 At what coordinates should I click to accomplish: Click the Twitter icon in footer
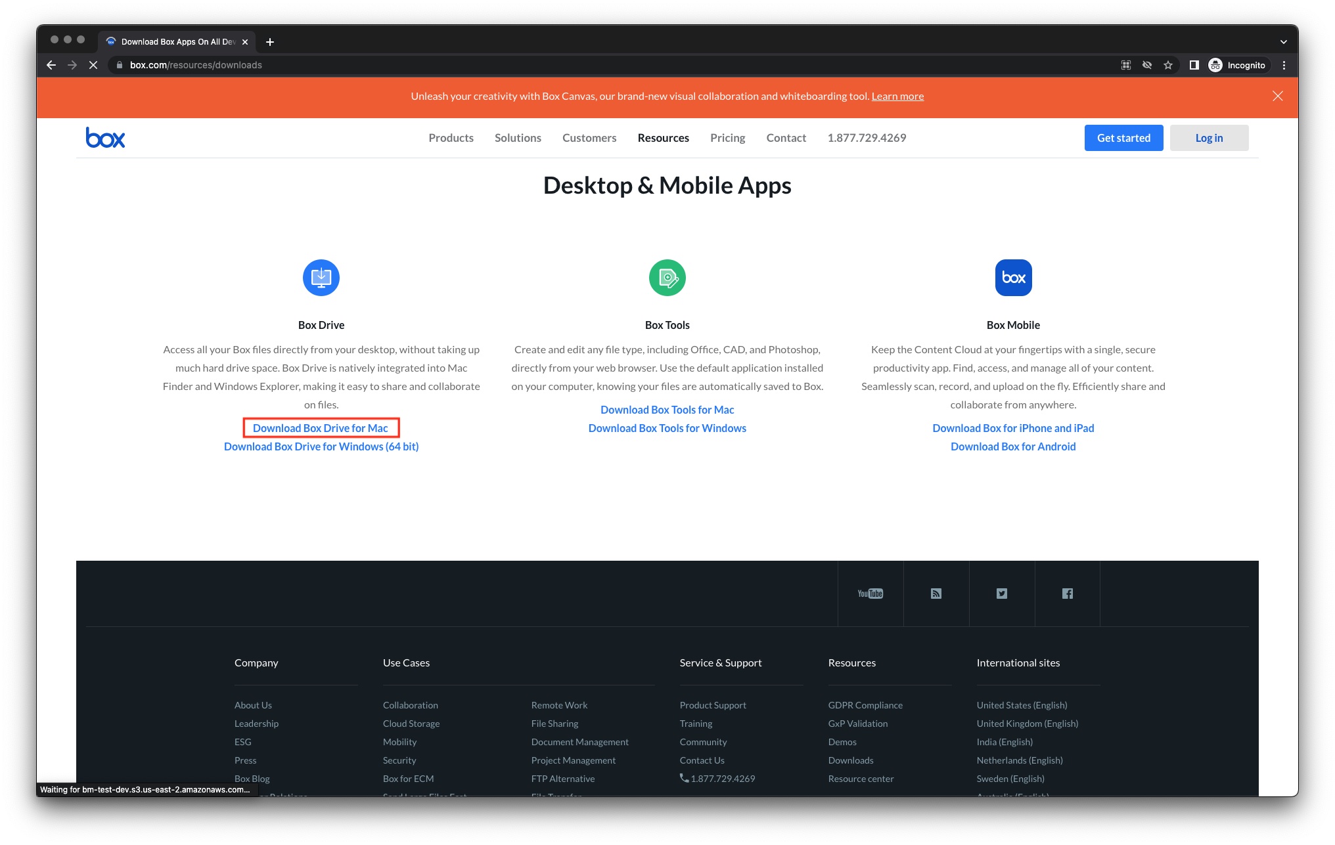[x=1001, y=594]
